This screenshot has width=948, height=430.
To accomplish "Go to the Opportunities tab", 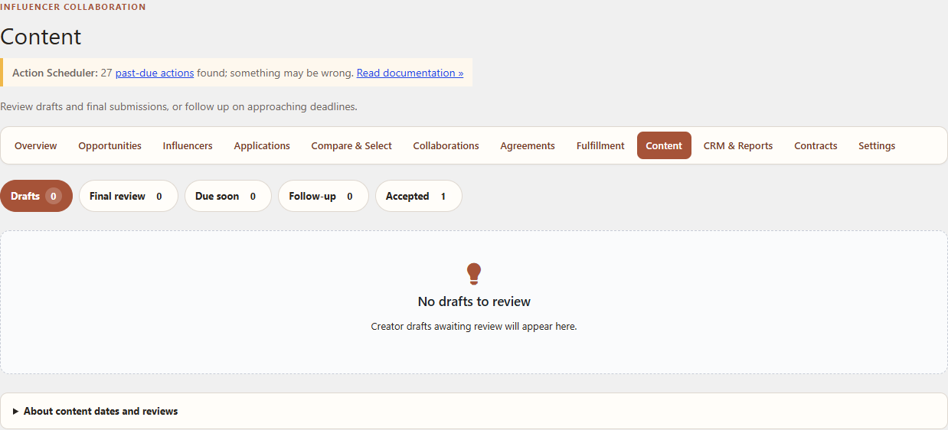I will [x=110, y=145].
